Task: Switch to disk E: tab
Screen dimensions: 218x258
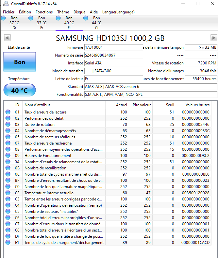Action: click(42, 23)
